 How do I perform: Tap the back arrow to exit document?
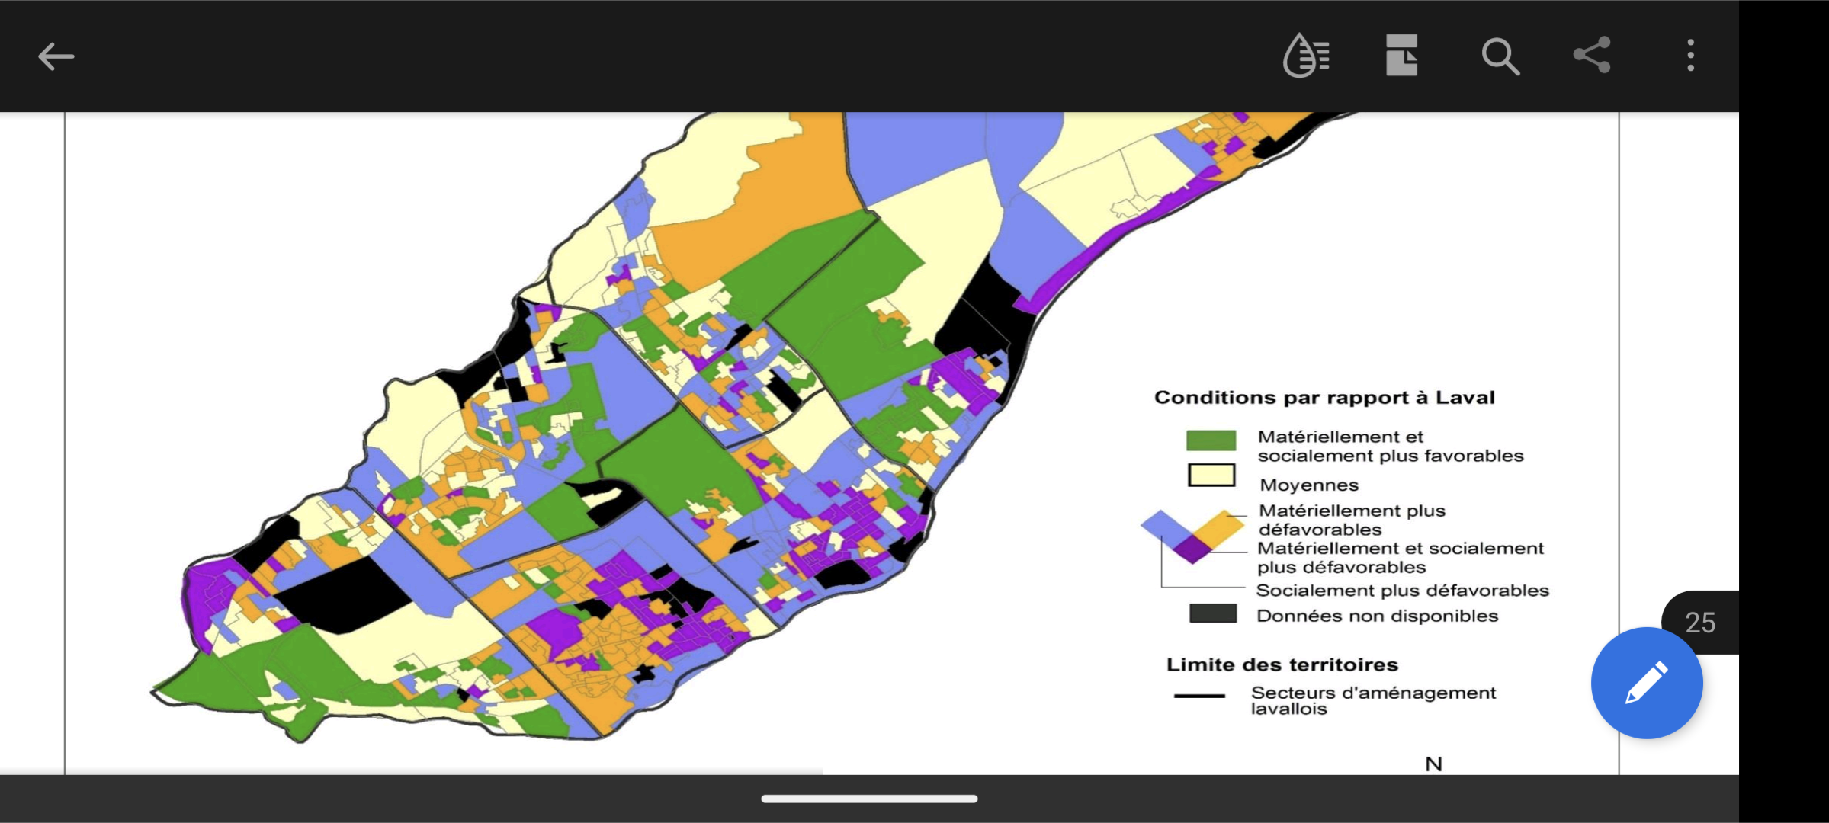tap(56, 56)
